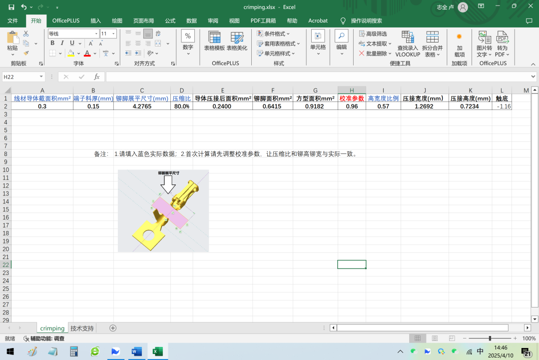Toggle Bold formatting
This screenshot has width=539, height=360.
click(x=52, y=43)
